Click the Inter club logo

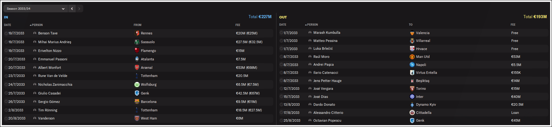click(x=412, y=97)
